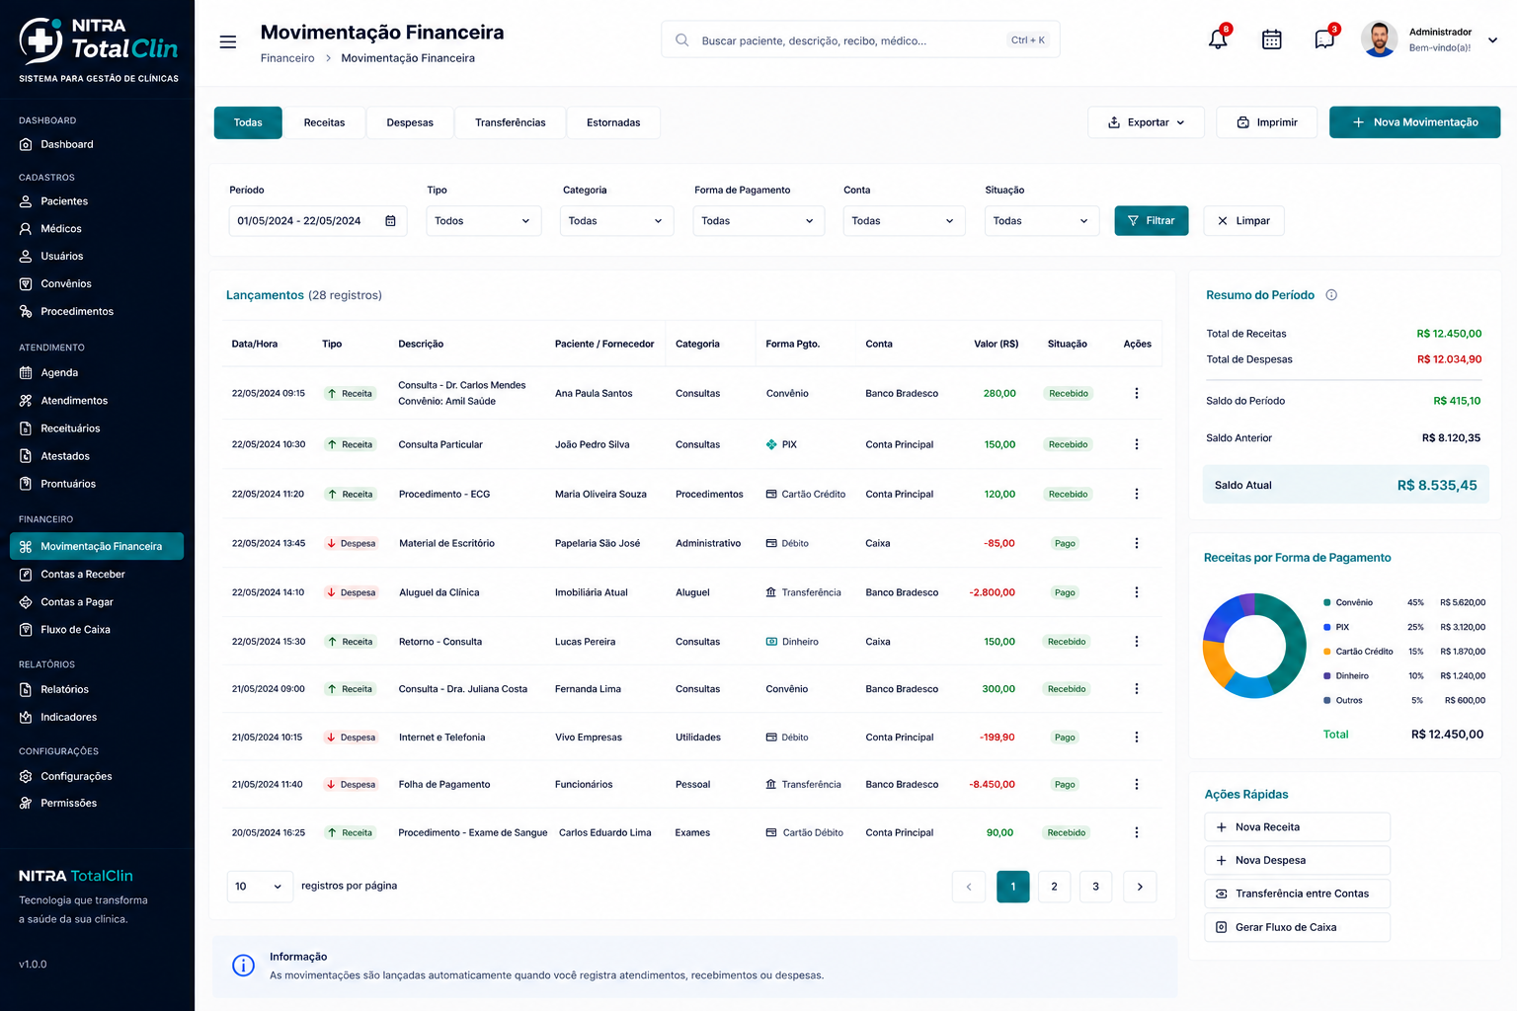Click the Filtrar button
1517x1011 pixels.
coord(1152,221)
